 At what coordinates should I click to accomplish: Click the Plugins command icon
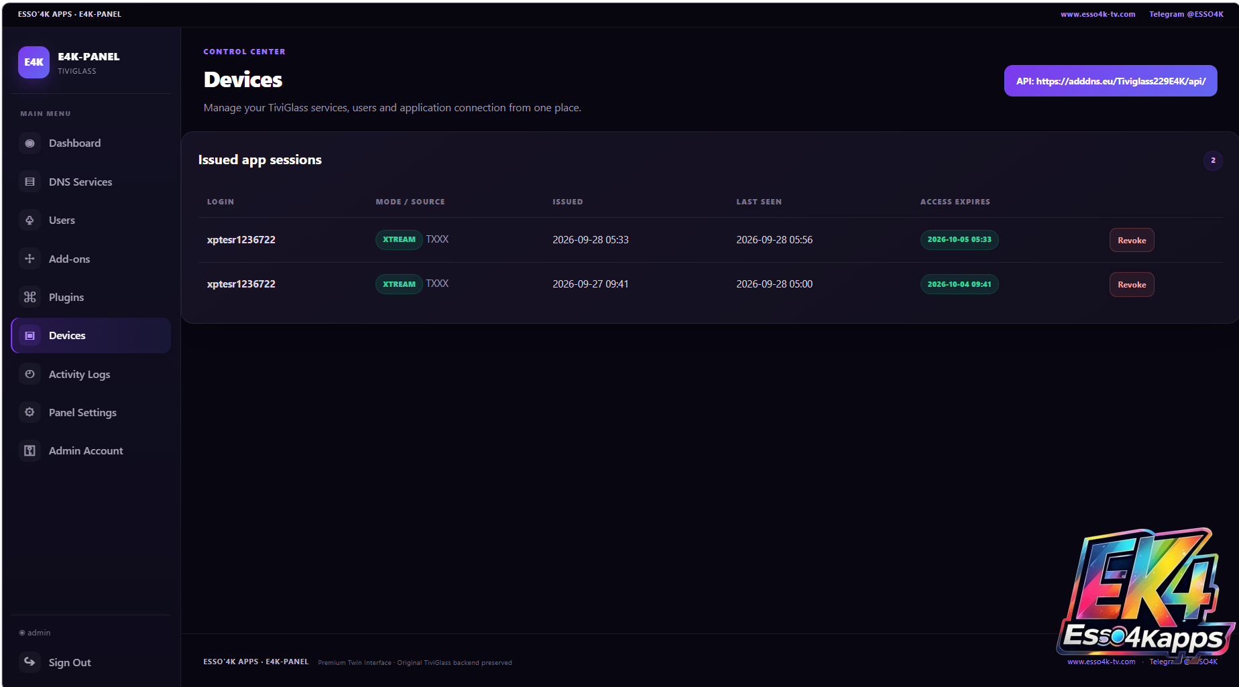tap(29, 297)
